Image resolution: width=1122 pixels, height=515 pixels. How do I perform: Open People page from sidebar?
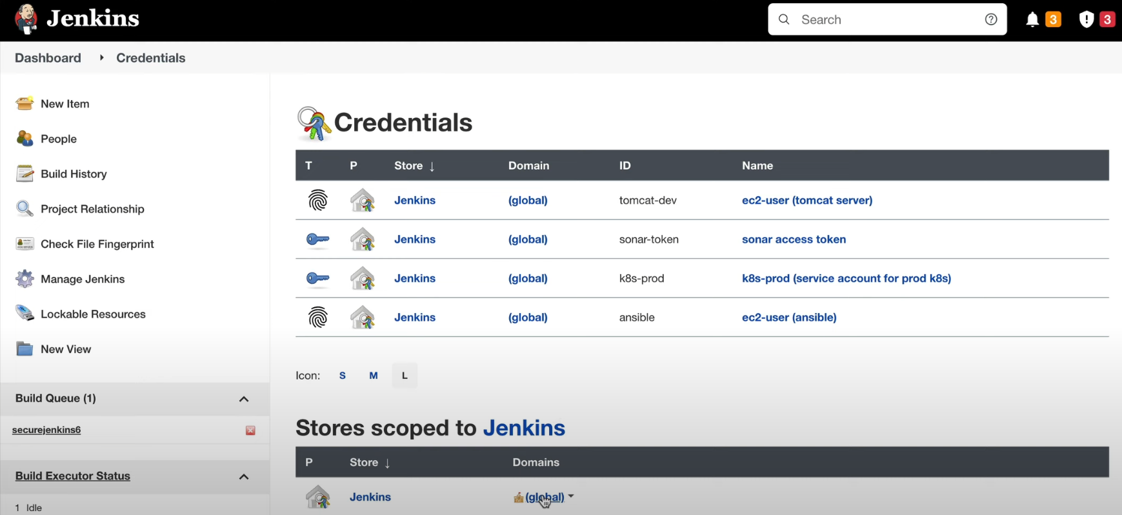(58, 139)
